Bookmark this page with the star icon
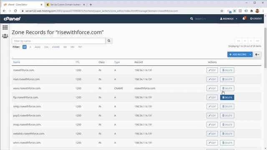Screen dimensions: 267x150 pyautogui.click(x=222, y=11)
